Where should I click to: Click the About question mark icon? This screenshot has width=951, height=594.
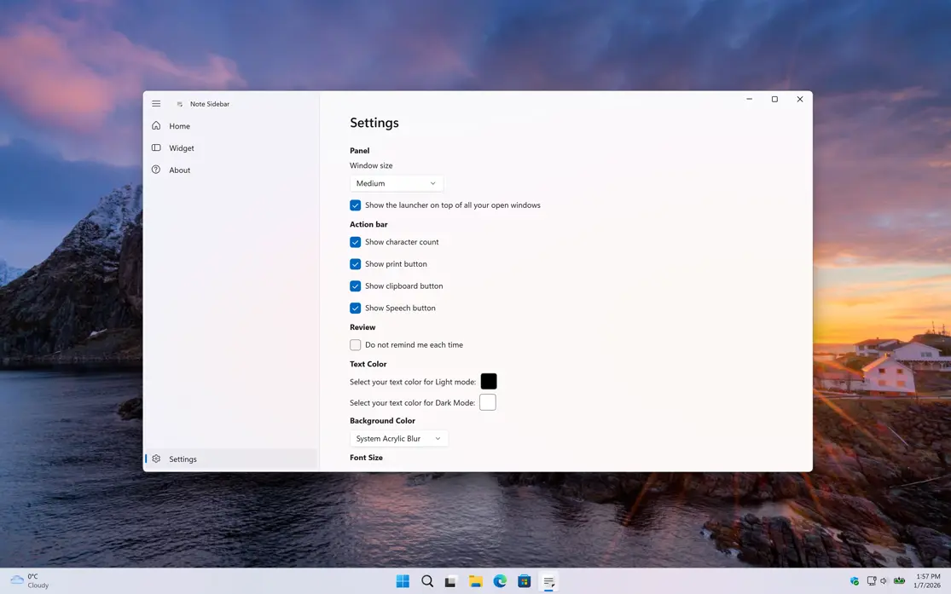(x=157, y=170)
